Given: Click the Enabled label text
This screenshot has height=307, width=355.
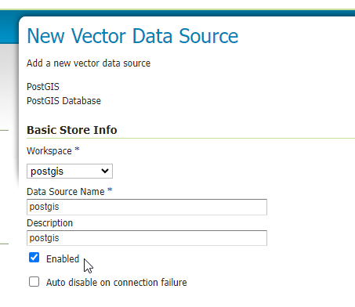Looking at the screenshot, I should pyautogui.click(x=63, y=259).
